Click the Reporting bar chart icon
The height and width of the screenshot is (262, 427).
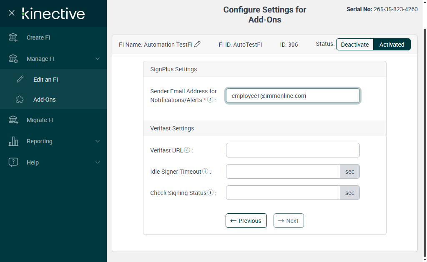tap(13, 141)
